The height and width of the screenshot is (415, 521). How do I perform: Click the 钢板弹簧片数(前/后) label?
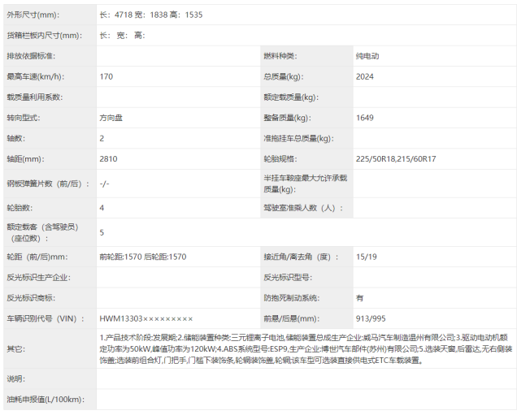48,184
